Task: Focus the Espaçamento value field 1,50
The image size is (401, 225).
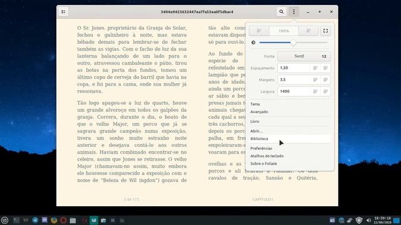Action: click(x=294, y=68)
